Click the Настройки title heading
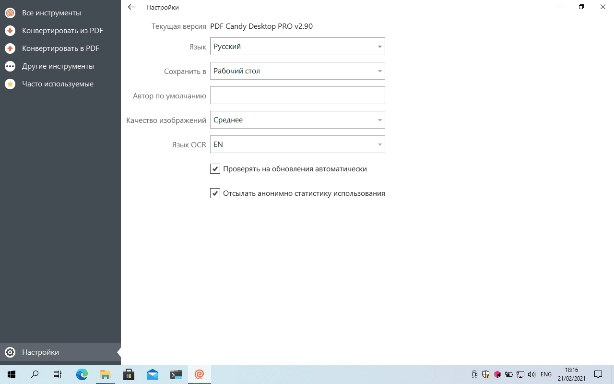The height and width of the screenshot is (384, 614). click(163, 7)
